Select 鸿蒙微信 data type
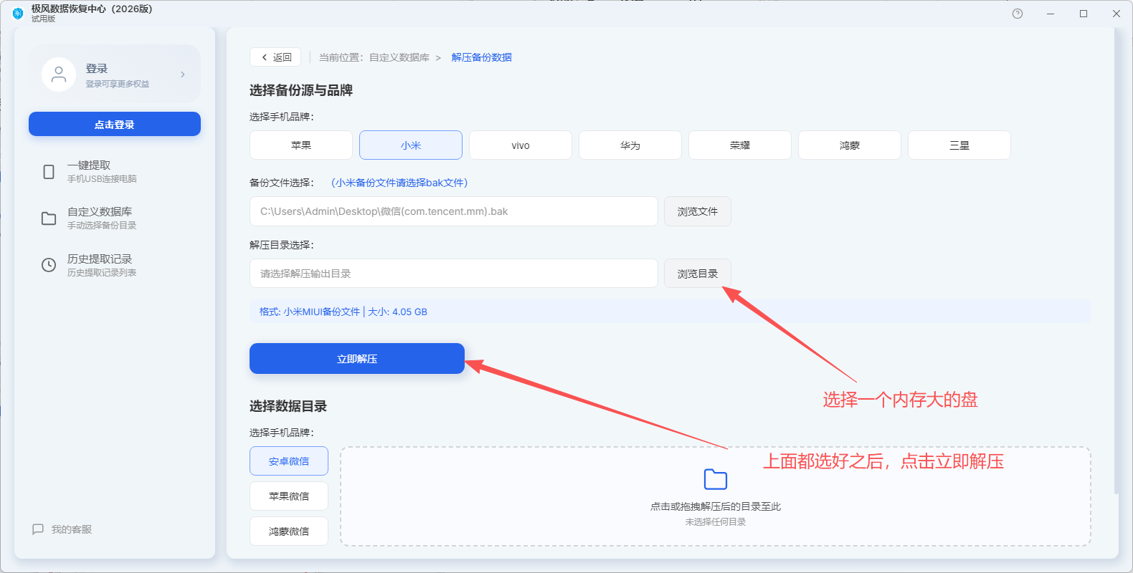The width and height of the screenshot is (1133, 573). pyautogui.click(x=289, y=531)
